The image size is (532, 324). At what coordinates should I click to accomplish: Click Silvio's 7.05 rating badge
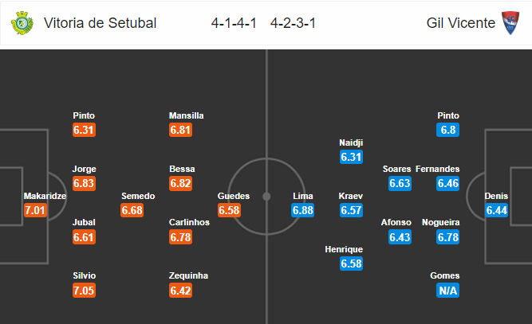84,291
